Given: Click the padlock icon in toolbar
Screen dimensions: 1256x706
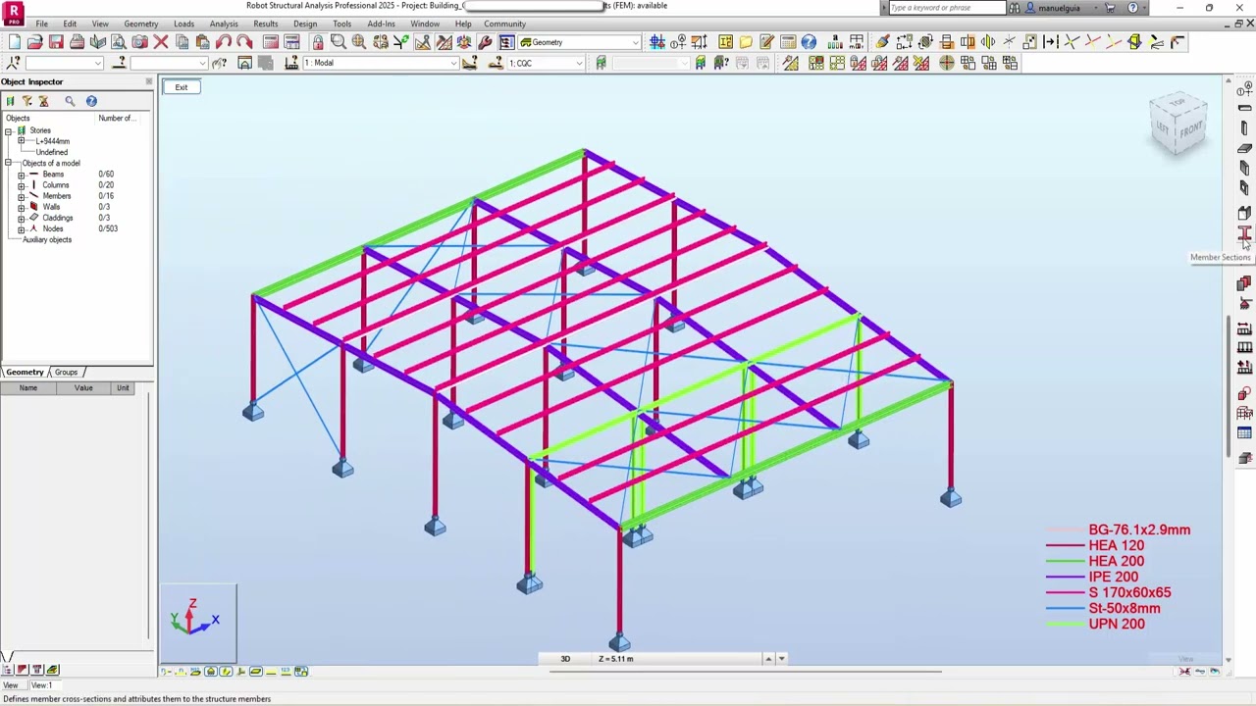Looking at the screenshot, I should coord(318,42).
